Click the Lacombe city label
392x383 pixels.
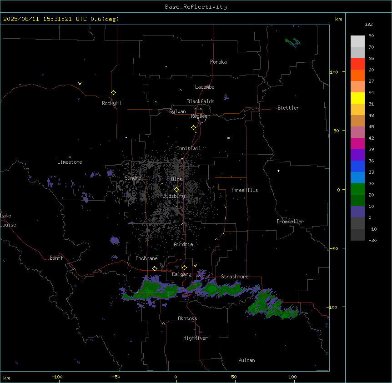click(x=205, y=87)
